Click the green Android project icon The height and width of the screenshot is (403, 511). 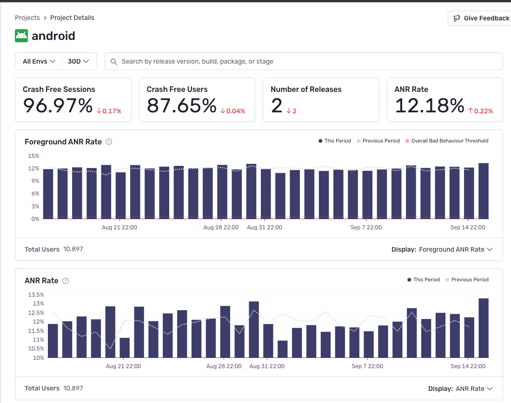pos(21,36)
